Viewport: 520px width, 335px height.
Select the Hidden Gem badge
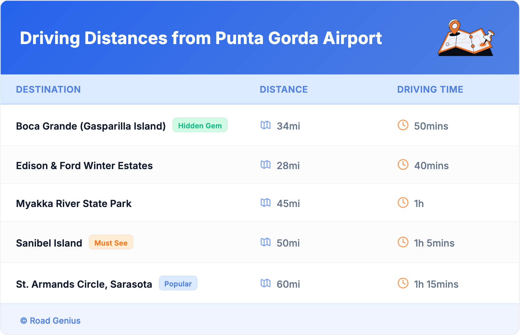200,126
